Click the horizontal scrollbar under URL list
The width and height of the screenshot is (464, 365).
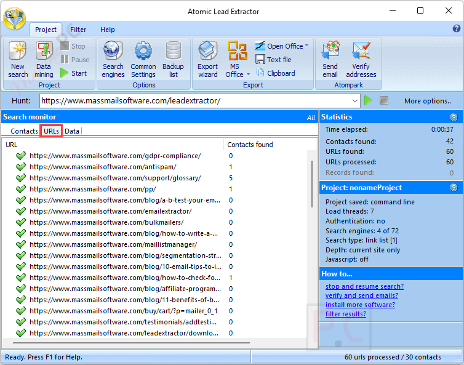click(x=131, y=343)
